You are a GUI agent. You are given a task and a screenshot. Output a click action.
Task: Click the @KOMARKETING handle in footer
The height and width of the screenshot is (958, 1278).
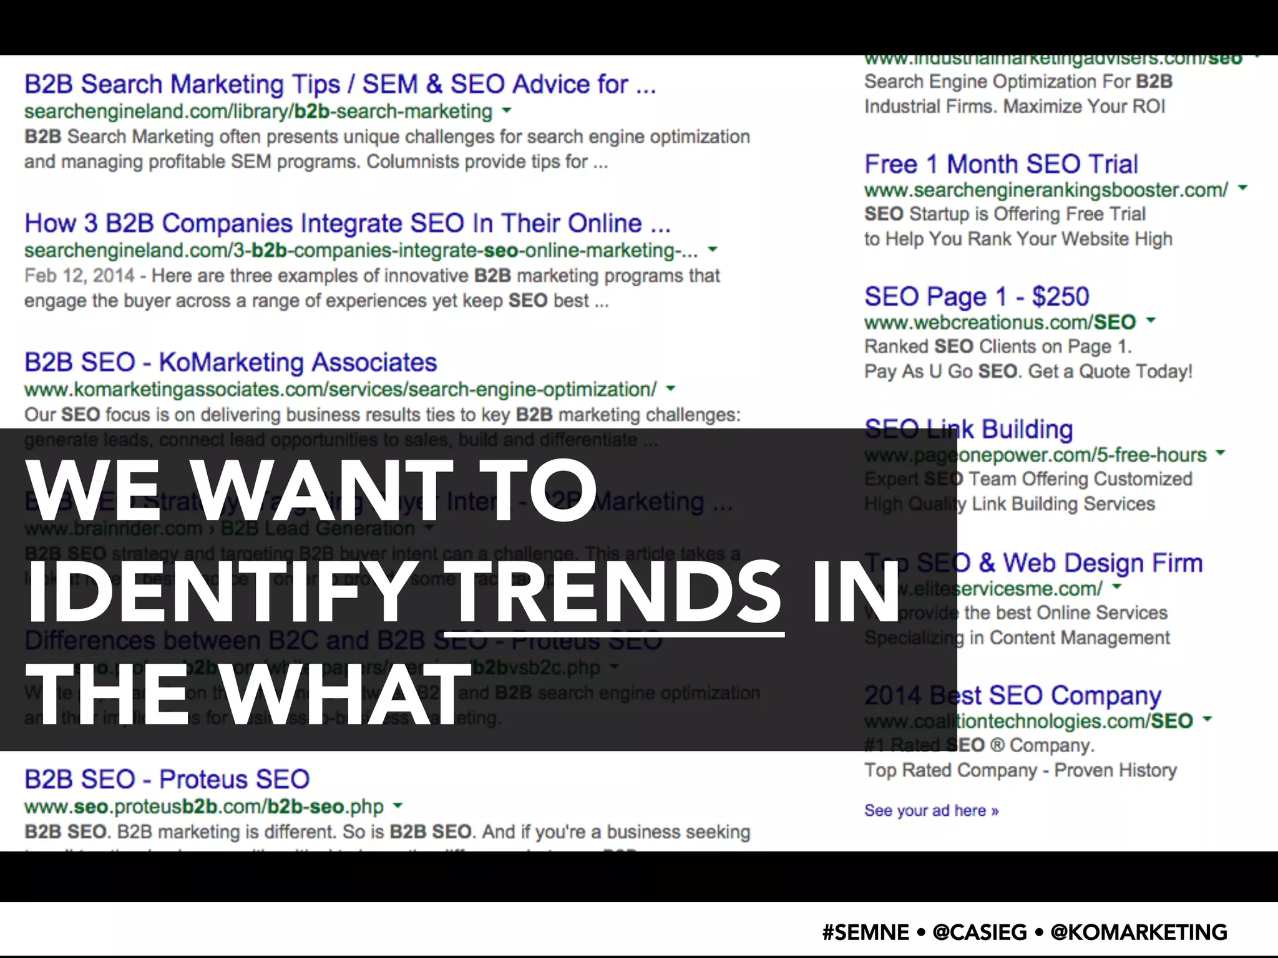1139,932
